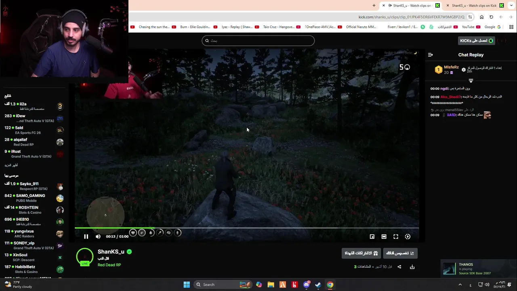517x291 pixels.
Task: Enter fullscreen on the clip player
Action: click(x=396, y=237)
